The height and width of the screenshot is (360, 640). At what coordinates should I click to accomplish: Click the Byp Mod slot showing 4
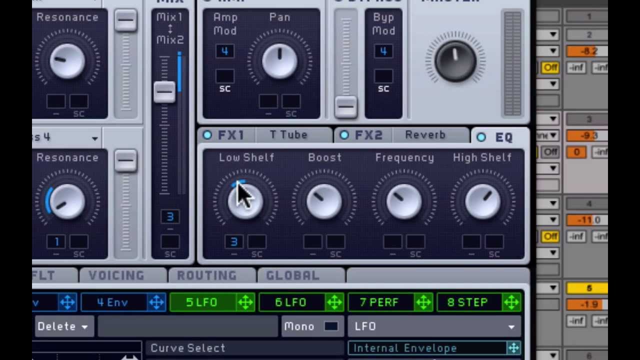tap(383, 51)
